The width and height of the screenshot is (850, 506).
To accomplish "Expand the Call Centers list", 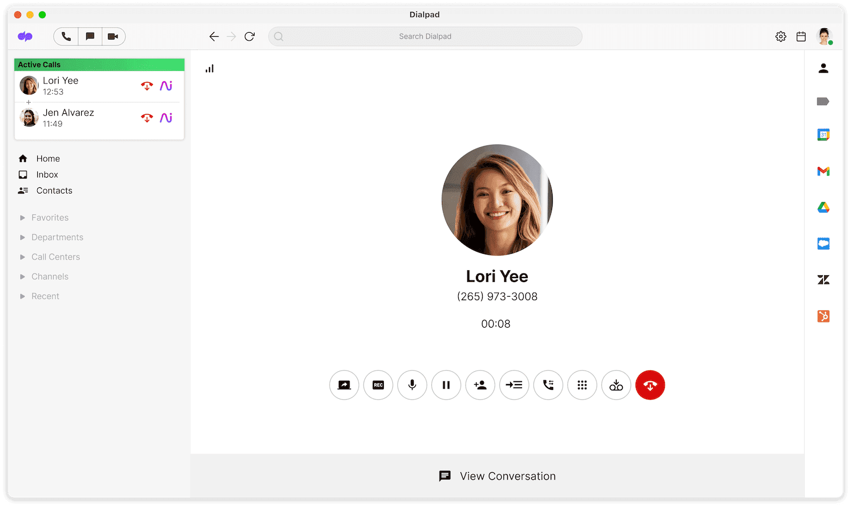I will point(55,257).
